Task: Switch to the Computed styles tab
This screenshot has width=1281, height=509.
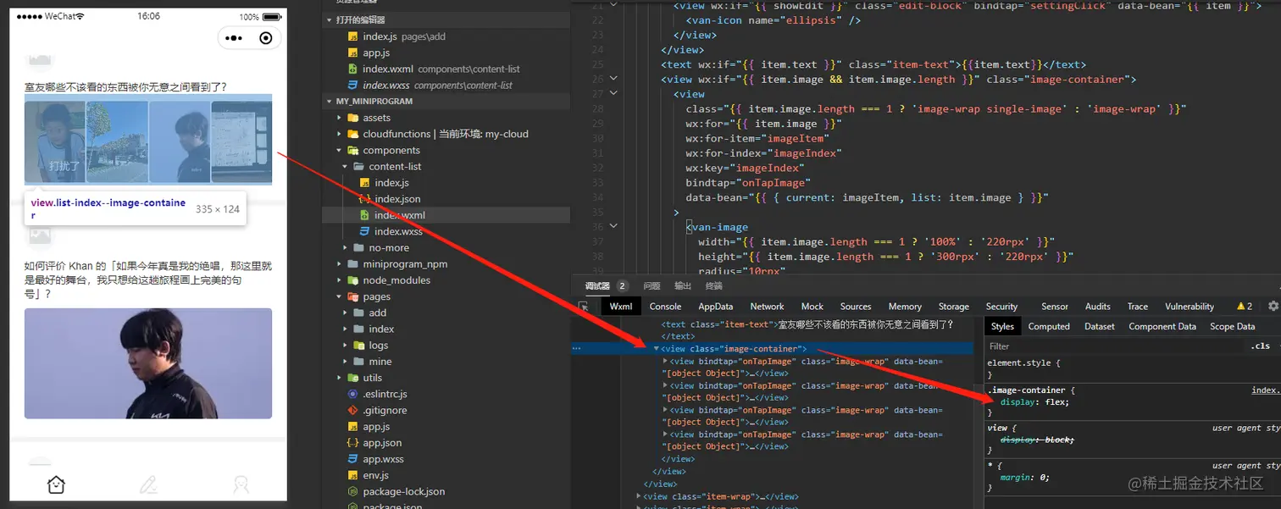Action: (1049, 326)
